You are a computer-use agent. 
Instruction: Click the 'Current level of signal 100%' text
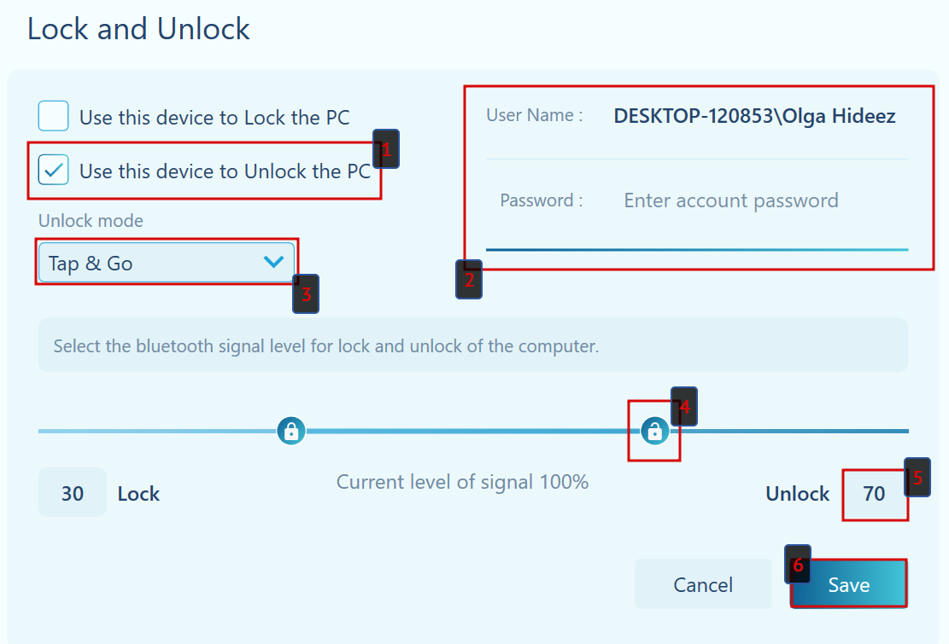pyautogui.click(x=462, y=482)
